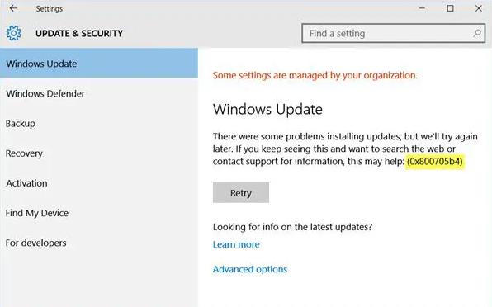The width and height of the screenshot is (492, 307).
Task: Click the highlighted error code 0x800705b4
Action: coord(434,162)
